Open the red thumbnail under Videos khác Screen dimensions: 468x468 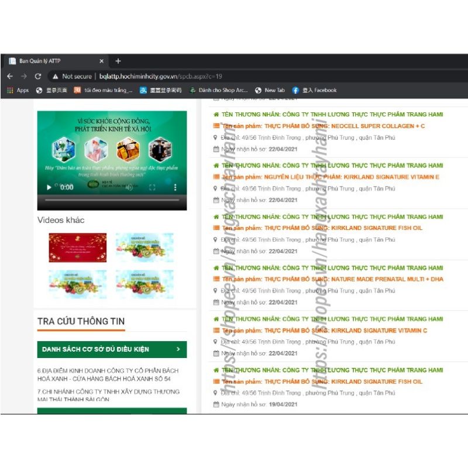point(77,247)
